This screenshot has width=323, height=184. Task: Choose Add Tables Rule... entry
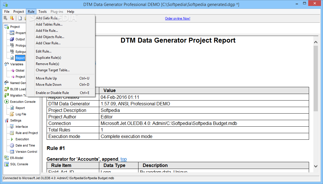(61, 24)
